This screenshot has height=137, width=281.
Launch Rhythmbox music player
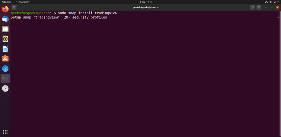coord(5,39)
